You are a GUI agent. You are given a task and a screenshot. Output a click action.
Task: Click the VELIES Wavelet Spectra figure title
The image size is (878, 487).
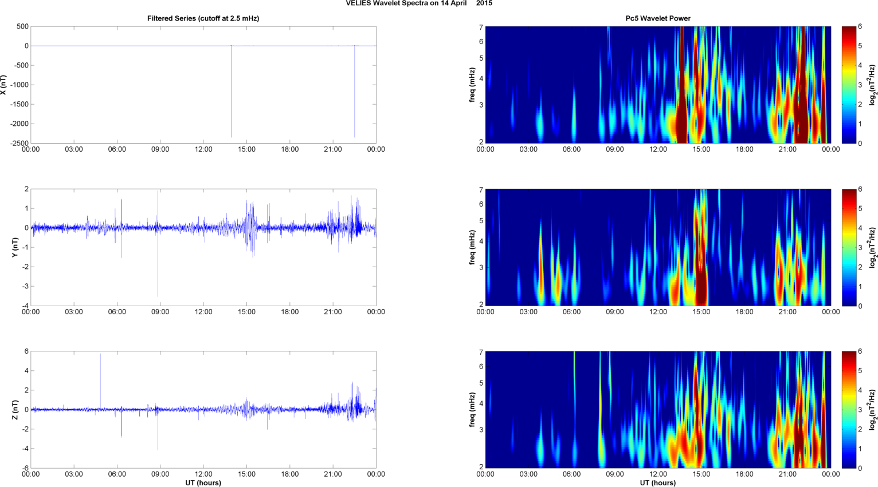click(419, 3)
